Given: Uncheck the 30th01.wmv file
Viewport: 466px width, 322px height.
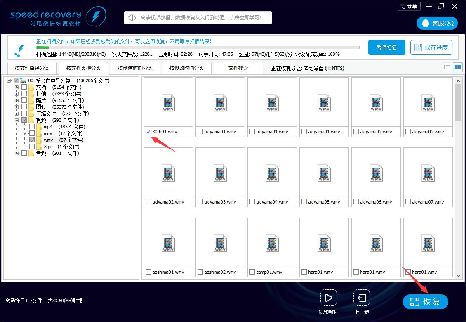Looking at the screenshot, I should [x=148, y=131].
